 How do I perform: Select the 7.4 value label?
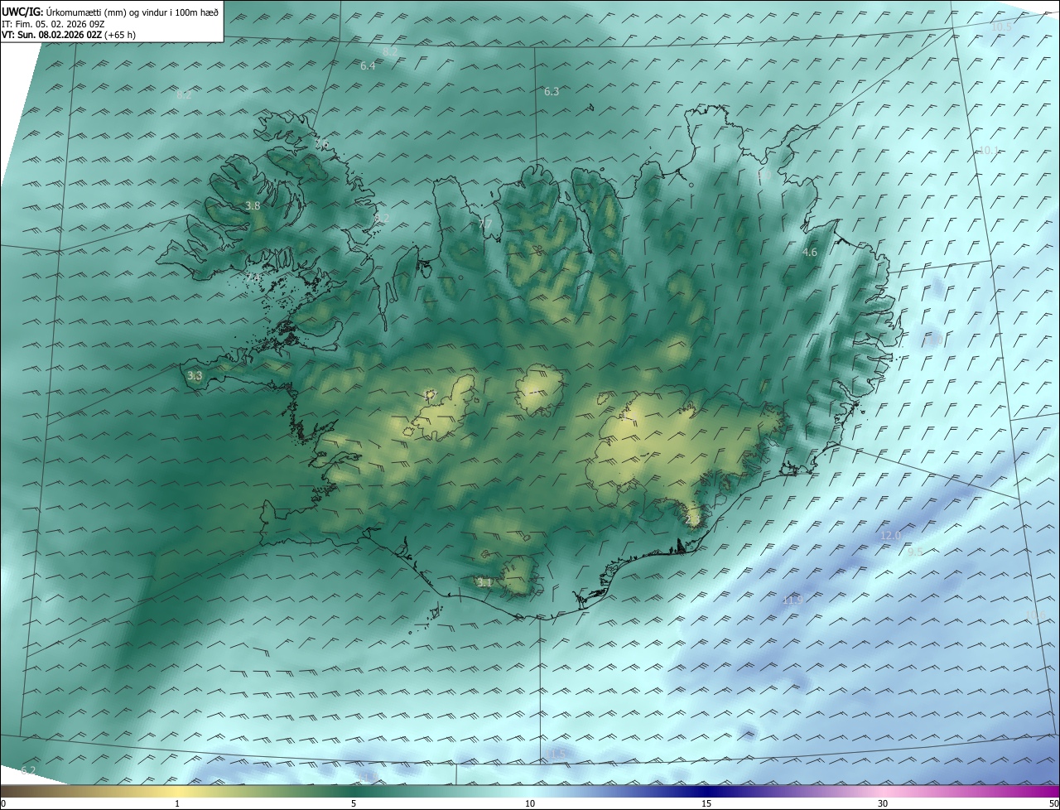coord(253,278)
